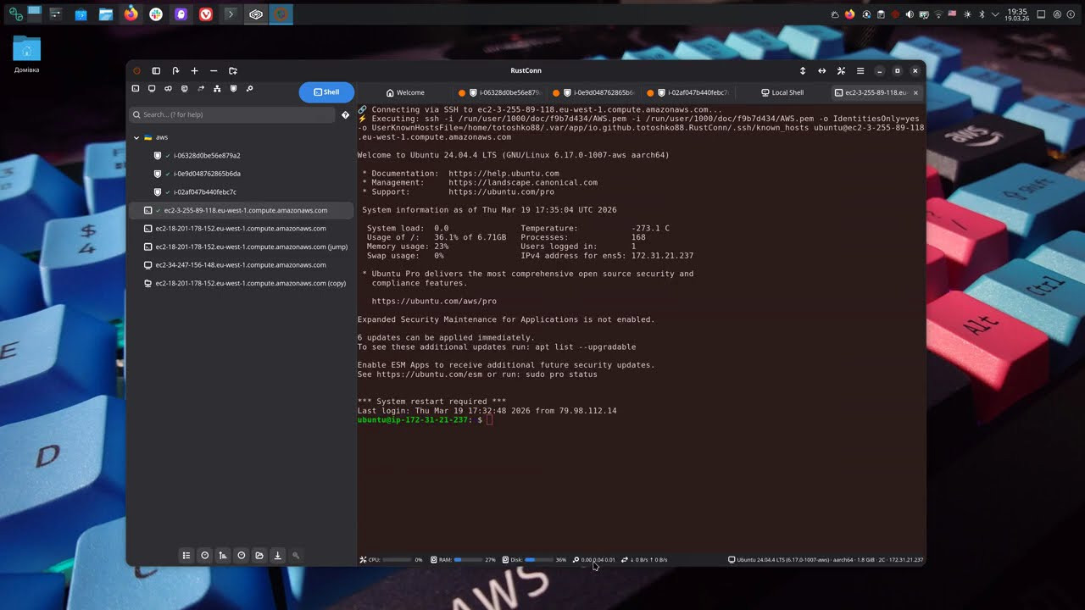Click the second clock icon in sidebar footer

pos(242,556)
